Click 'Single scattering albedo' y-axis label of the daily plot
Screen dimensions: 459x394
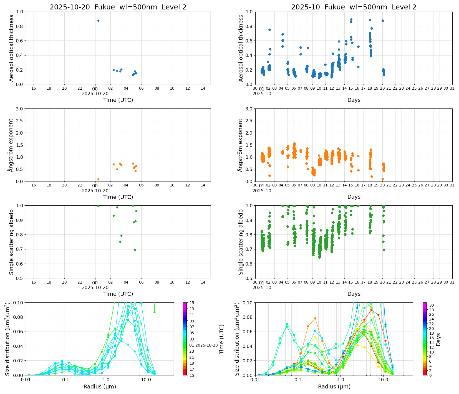point(11,242)
